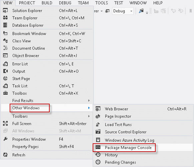Open the TOOLS menu
This screenshot has height=167, width=194.
tap(101, 3)
